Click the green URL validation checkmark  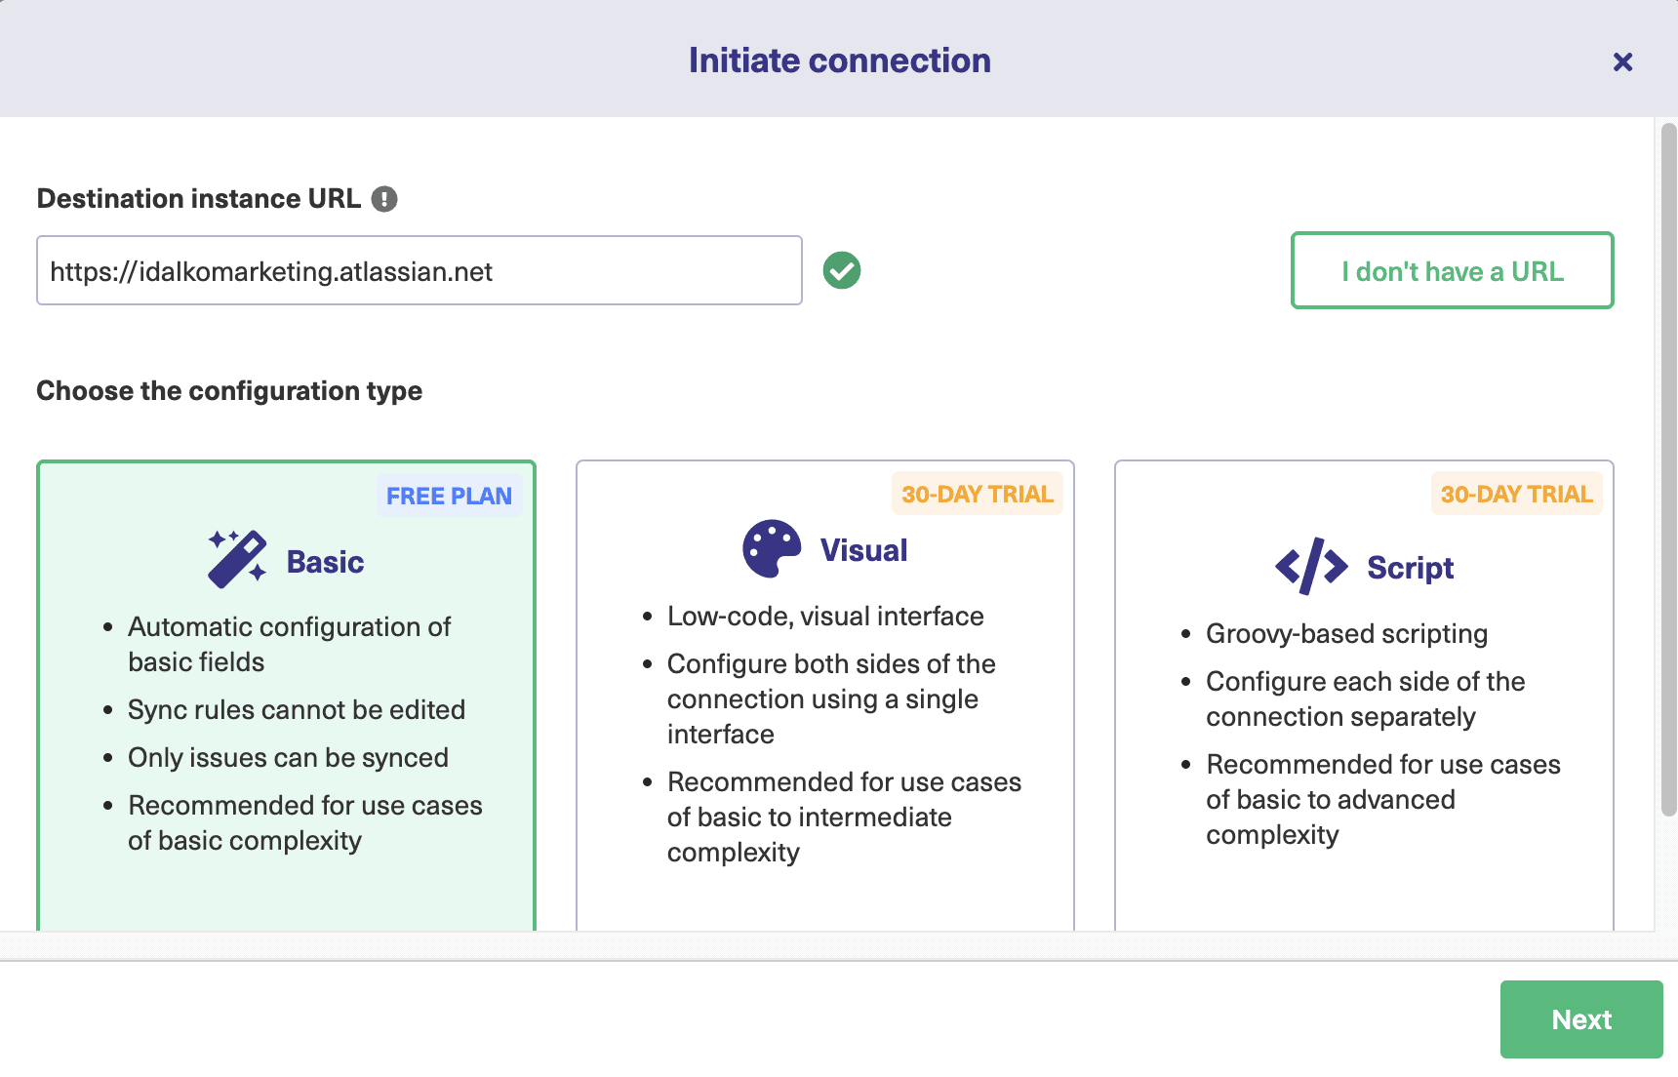point(841,270)
